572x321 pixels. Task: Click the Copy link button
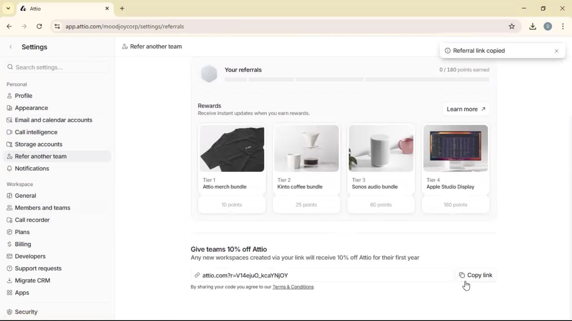tap(476, 275)
